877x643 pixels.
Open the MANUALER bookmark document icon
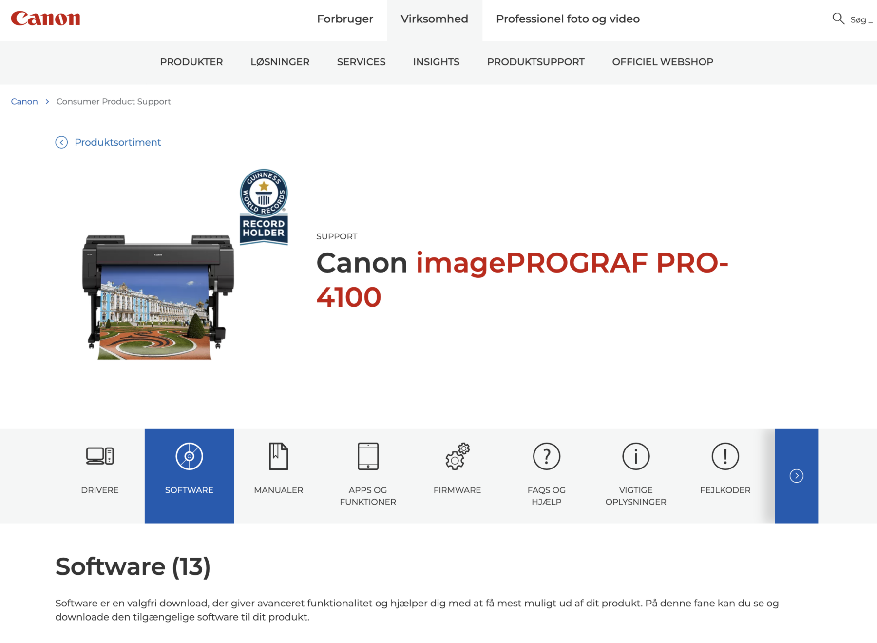(x=279, y=456)
